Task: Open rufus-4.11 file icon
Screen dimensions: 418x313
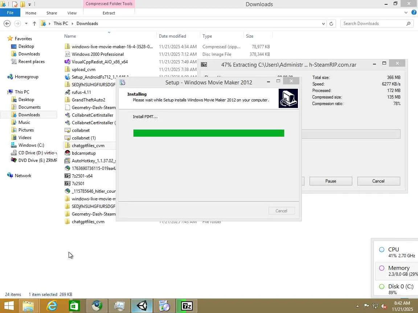Action: click(67, 92)
